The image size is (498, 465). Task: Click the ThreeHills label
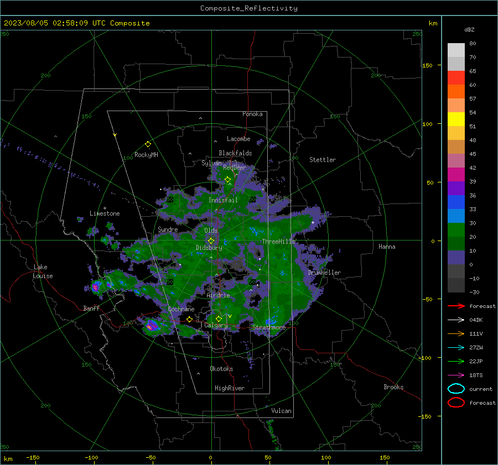click(x=278, y=242)
